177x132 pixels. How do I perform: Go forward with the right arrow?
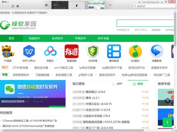pos(8,6)
